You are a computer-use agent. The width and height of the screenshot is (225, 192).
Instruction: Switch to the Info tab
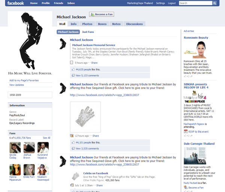[73, 24]
